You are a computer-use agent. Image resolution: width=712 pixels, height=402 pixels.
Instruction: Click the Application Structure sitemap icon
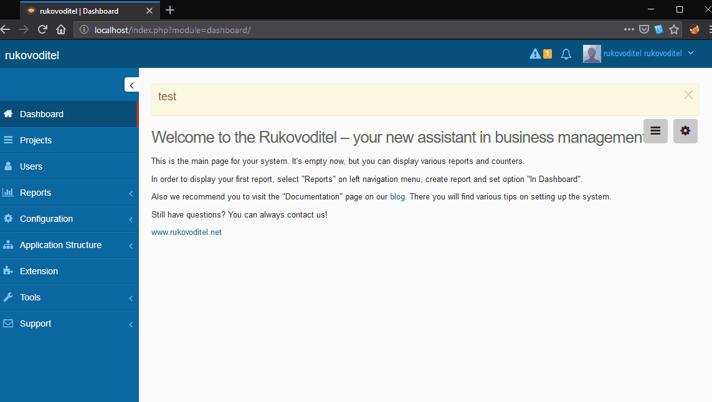point(8,244)
